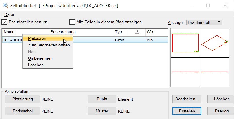The image size is (234, 119).
Task: Click the Erstellen button
Action: pos(187,111)
